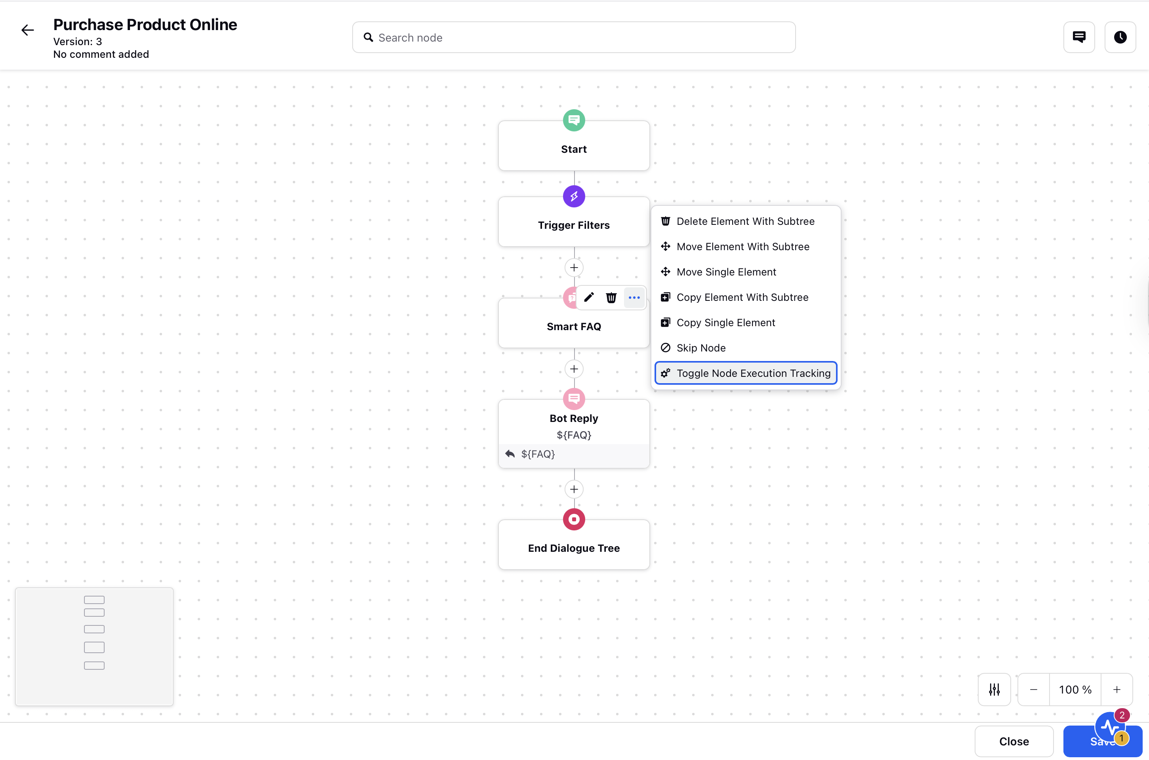Open the Trigger Filters node
Screen dimensions: 1149x760
pyautogui.click(x=574, y=222)
